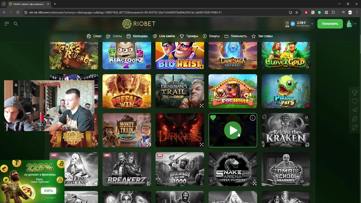Open the Snake Arena 2 slot
The width and height of the screenshot is (361, 203).
tap(233, 169)
